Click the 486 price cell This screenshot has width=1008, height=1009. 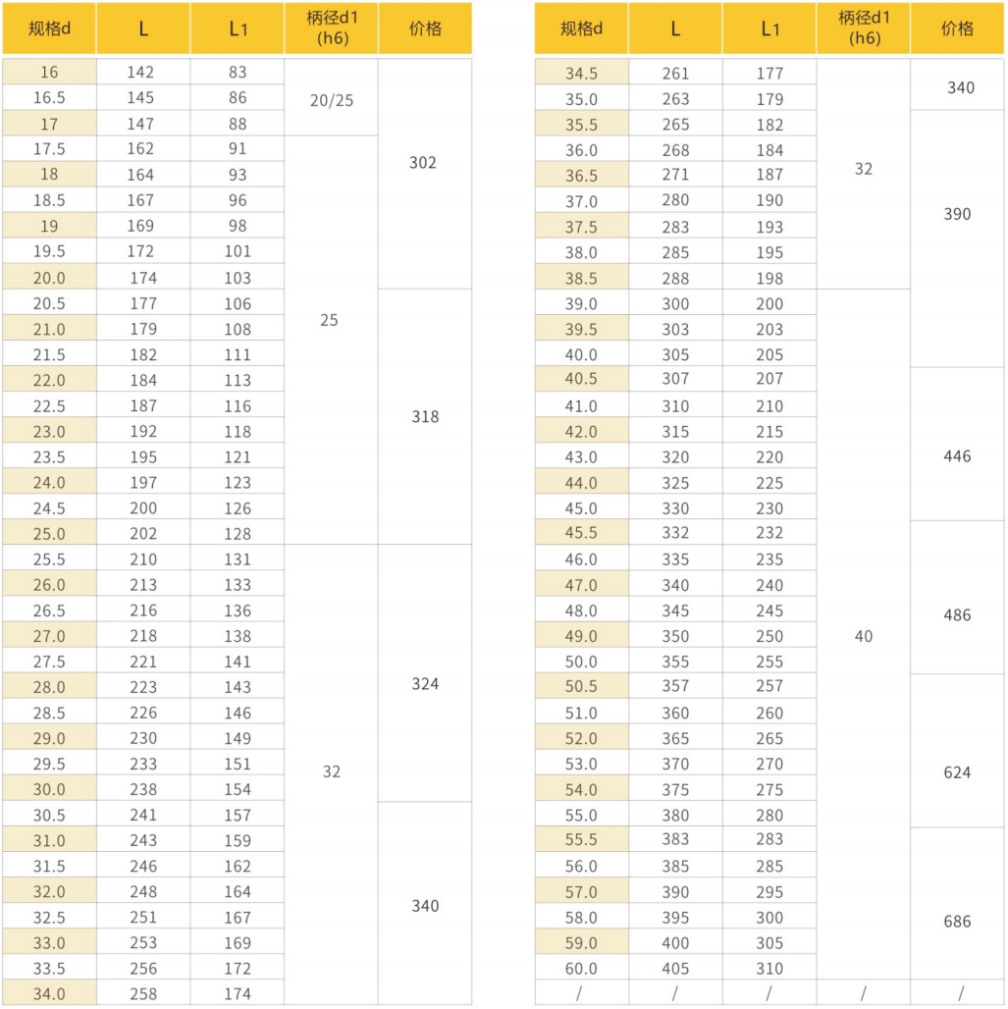pyautogui.click(x=957, y=615)
